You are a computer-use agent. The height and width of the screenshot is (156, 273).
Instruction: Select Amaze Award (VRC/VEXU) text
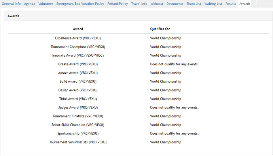pos(78,73)
